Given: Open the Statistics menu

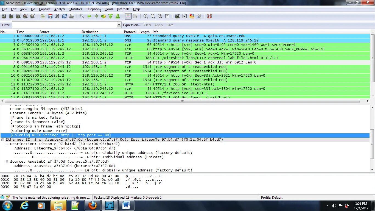Looking at the screenshot, I should click(x=76, y=9).
